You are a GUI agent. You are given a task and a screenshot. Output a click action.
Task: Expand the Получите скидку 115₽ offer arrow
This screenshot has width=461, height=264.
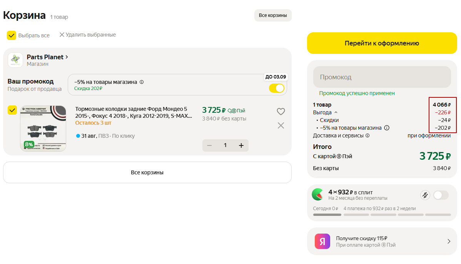449,241
